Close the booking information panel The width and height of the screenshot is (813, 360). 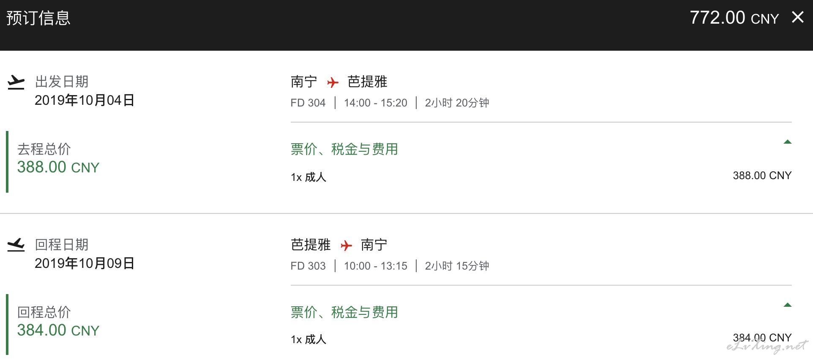(797, 17)
